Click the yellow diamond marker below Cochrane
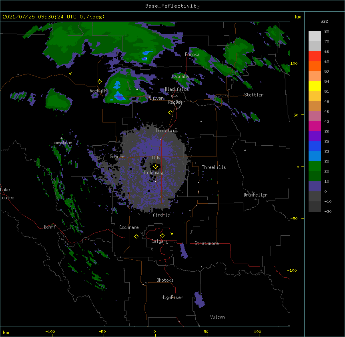 point(136,236)
